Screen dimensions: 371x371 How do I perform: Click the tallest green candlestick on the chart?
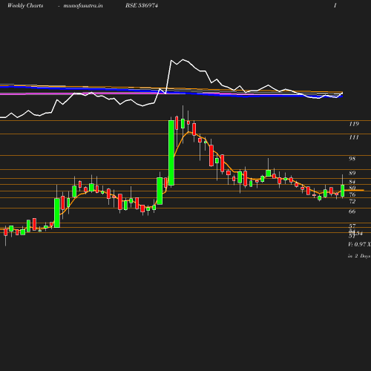pyautogui.click(x=171, y=153)
